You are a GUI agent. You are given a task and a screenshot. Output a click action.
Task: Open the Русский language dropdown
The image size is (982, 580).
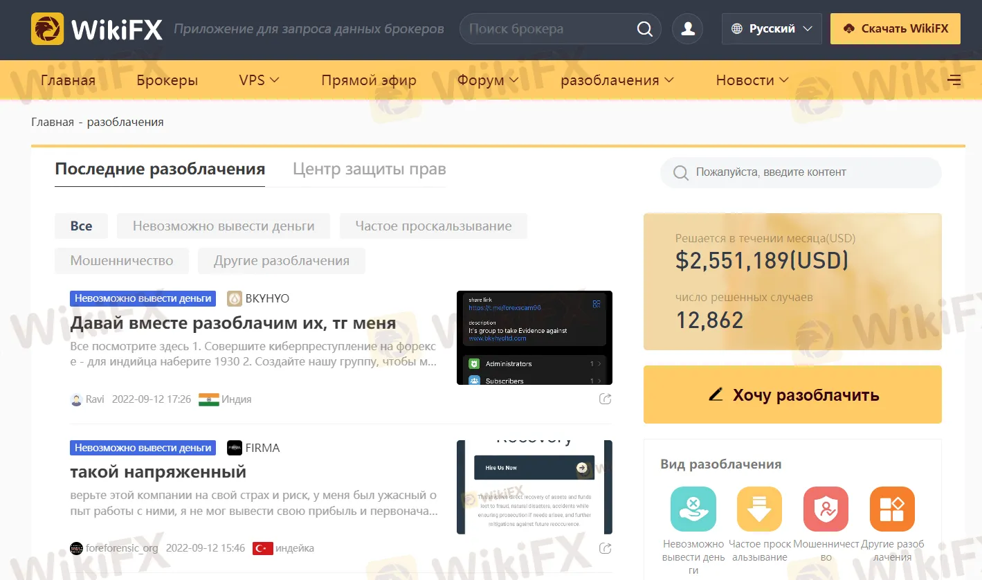click(772, 29)
